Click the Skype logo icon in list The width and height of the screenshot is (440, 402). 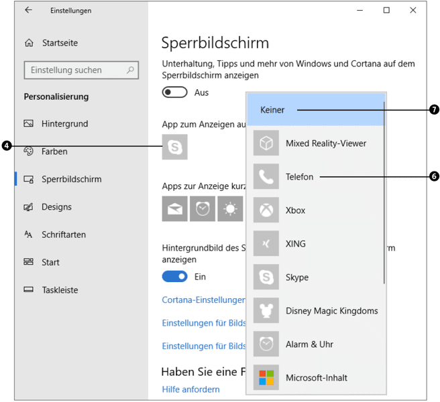click(x=266, y=277)
